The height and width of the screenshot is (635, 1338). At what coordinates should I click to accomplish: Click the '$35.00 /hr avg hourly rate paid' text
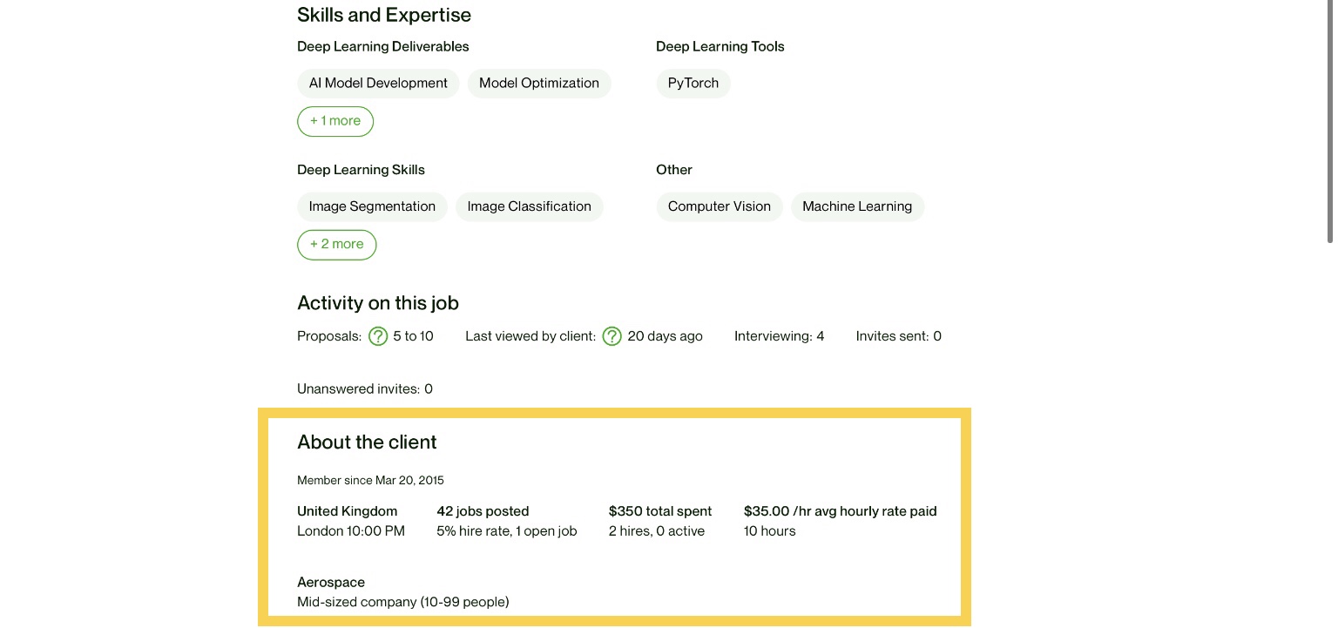tap(841, 511)
